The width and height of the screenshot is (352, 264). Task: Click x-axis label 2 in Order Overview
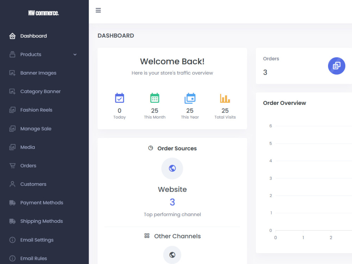[331, 238]
